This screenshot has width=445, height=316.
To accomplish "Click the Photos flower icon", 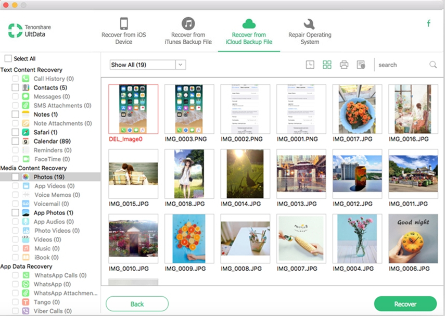I will (26, 177).
